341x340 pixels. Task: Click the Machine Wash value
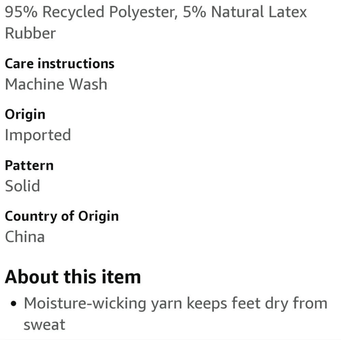[56, 84]
